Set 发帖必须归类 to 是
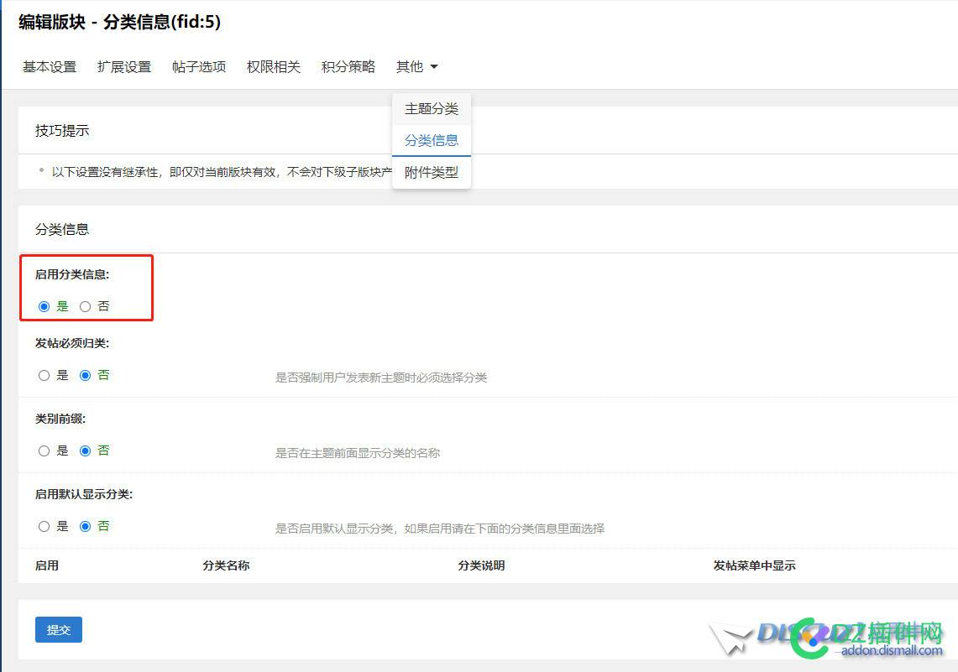 point(44,375)
